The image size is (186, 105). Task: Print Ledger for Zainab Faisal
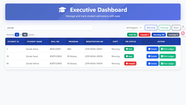(x=167, y=56)
